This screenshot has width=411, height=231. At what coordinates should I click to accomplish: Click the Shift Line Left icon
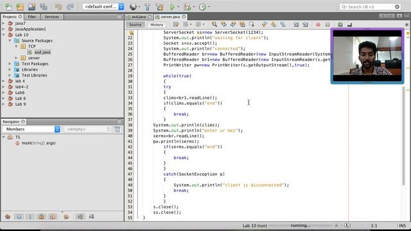pos(296,24)
